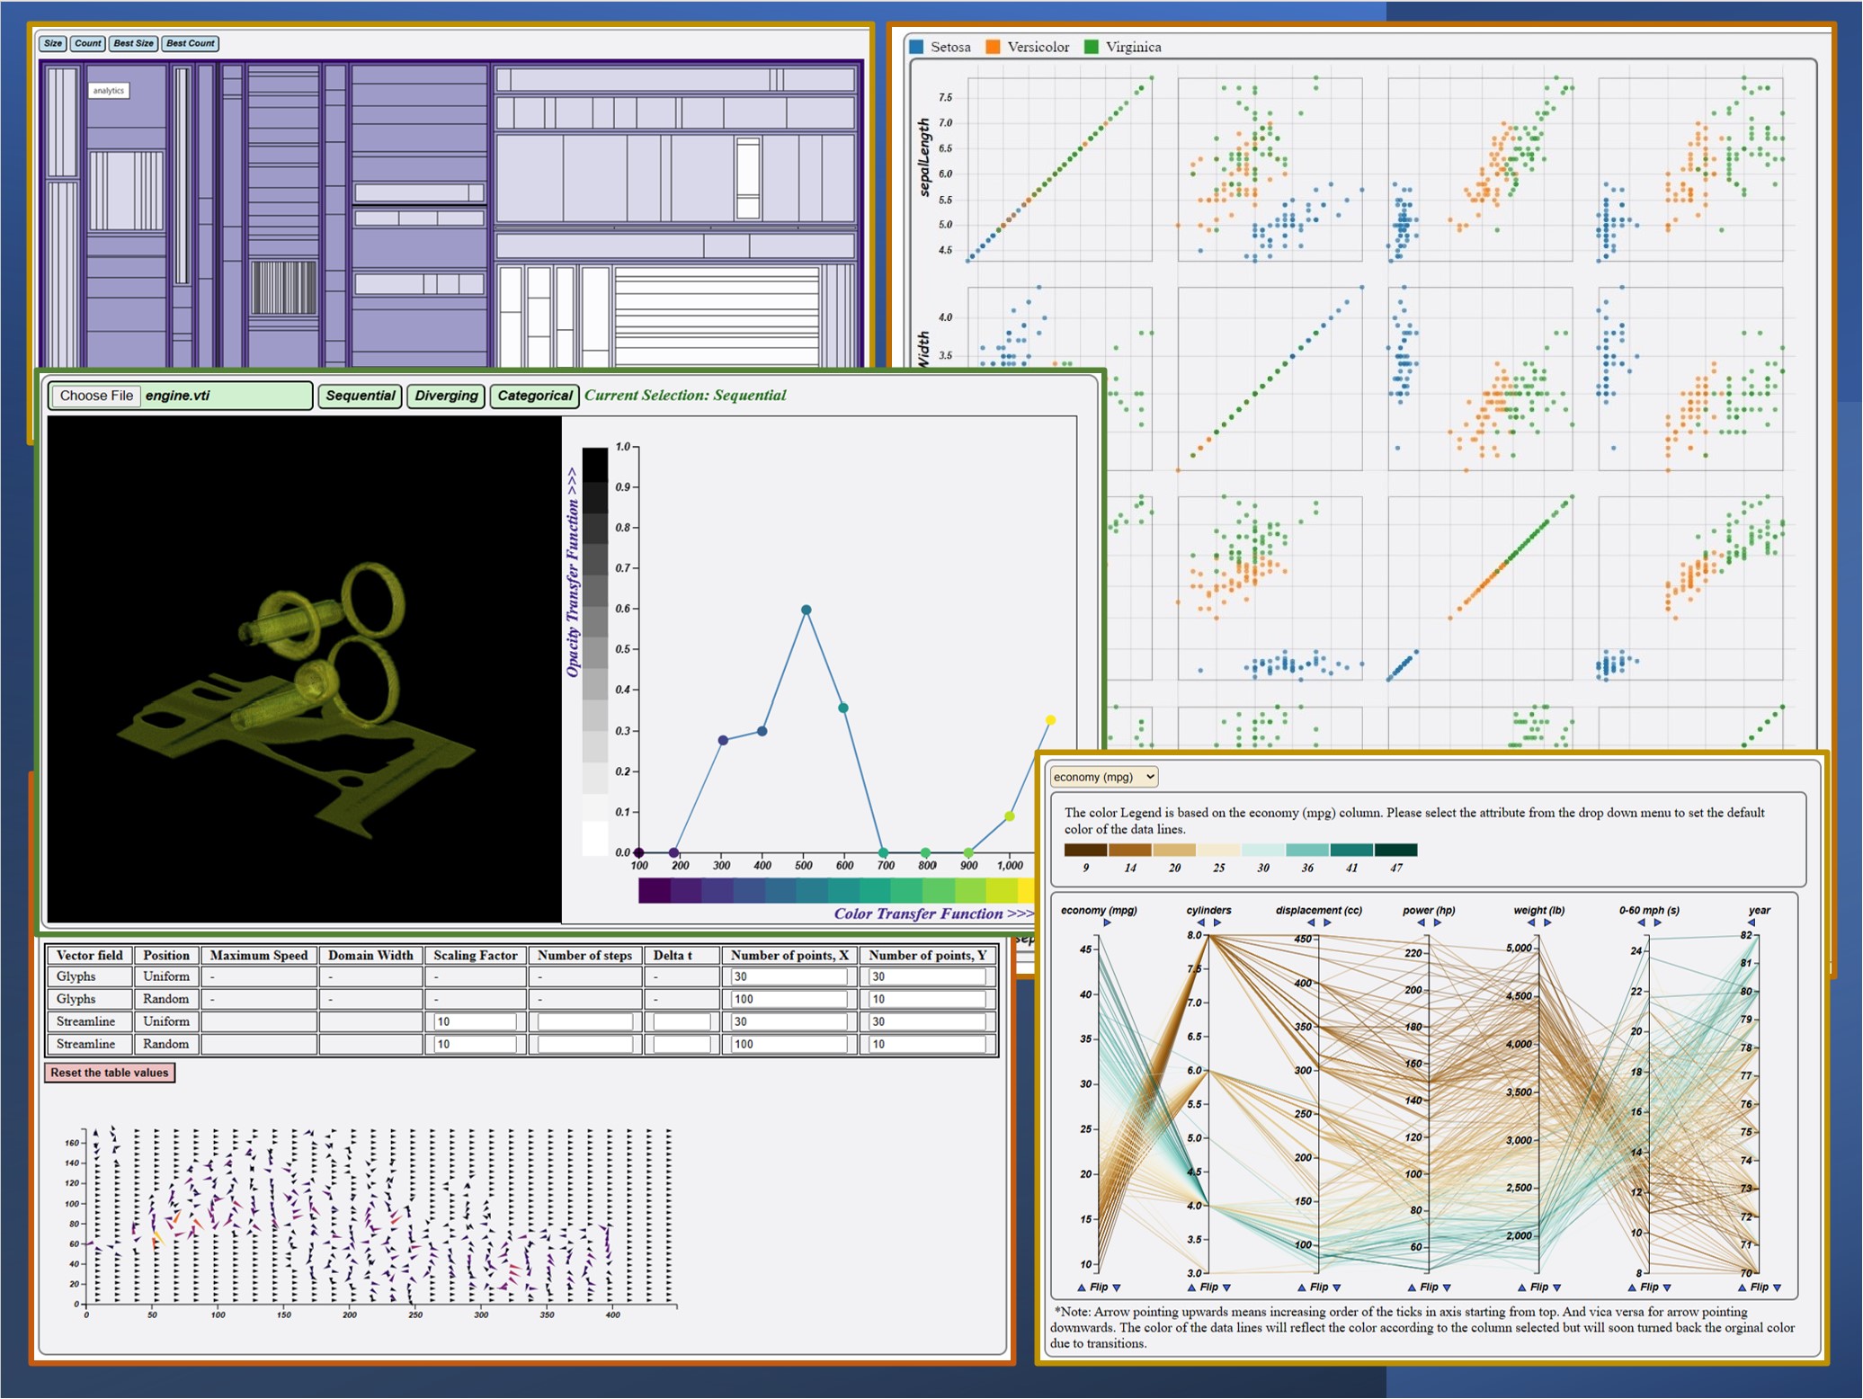Click up flip arrow below weight axis

coord(1521,1288)
